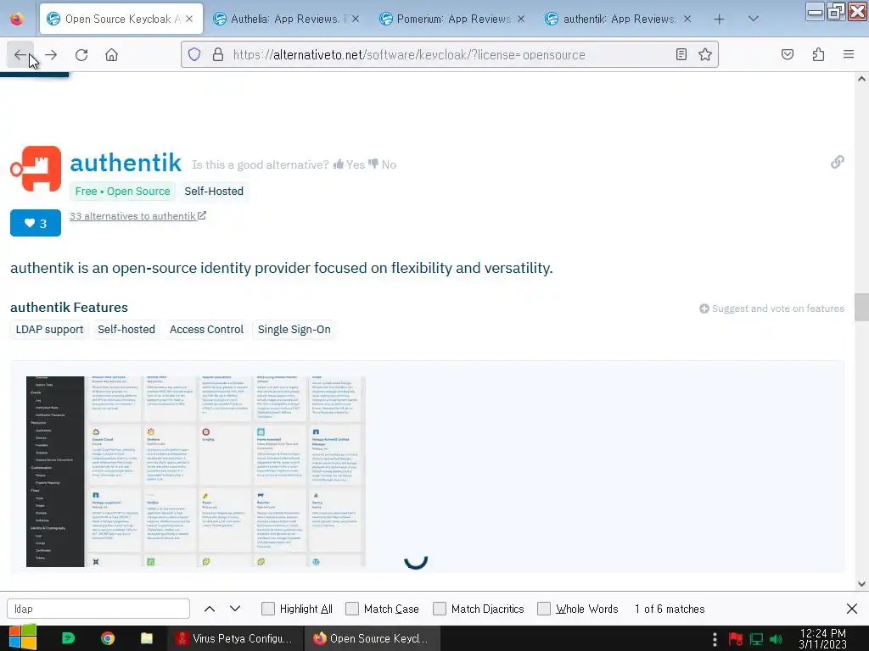Bookmark this page with the star icon
Image resolution: width=869 pixels, height=651 pixels.
[x=705, y=54]
